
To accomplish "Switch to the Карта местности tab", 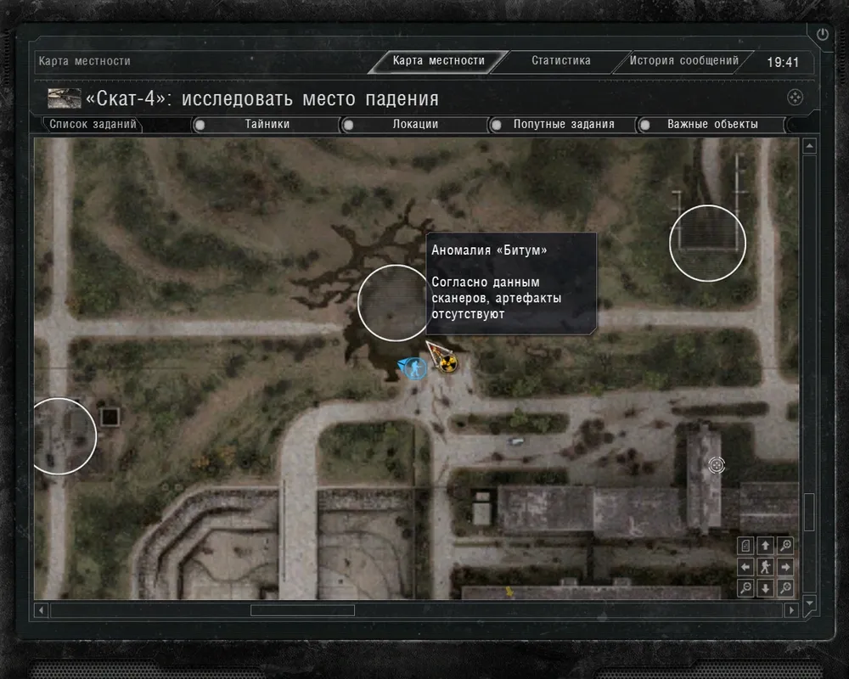I will [x=439, y=60].
